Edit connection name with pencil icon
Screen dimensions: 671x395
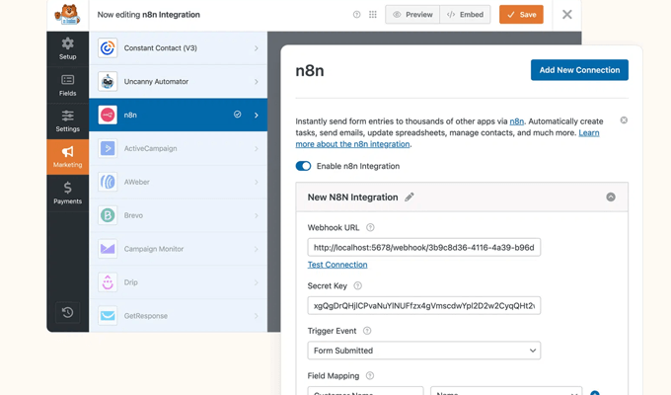410,197
